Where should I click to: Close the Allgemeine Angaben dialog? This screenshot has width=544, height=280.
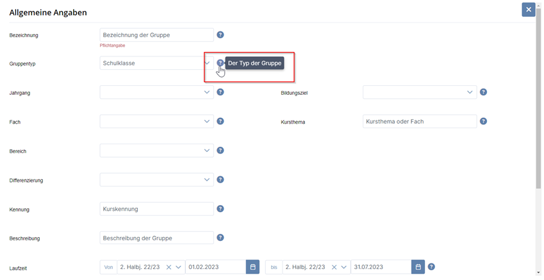point(528,10)
